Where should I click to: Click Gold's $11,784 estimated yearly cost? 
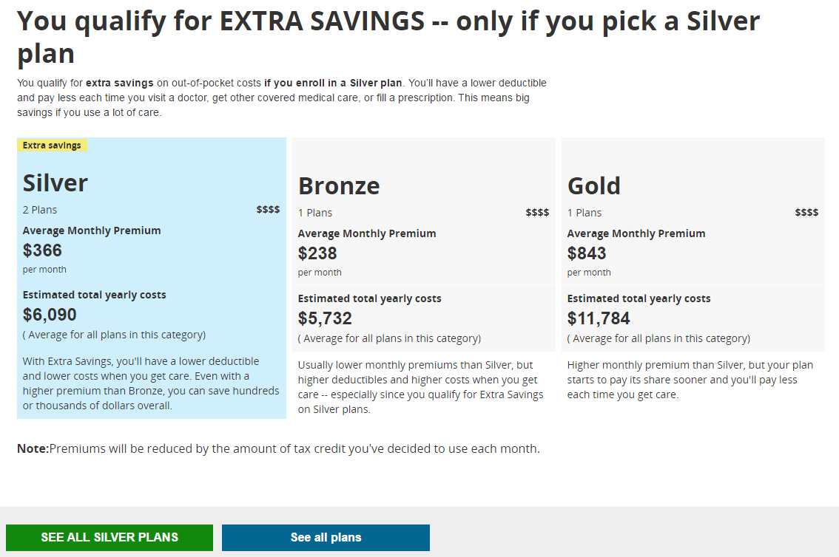(599, 318)
